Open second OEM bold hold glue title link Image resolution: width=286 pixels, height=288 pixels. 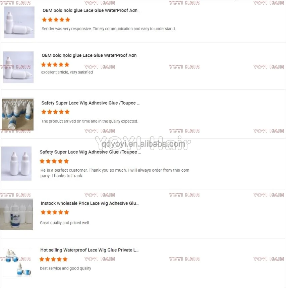(91, 55)
